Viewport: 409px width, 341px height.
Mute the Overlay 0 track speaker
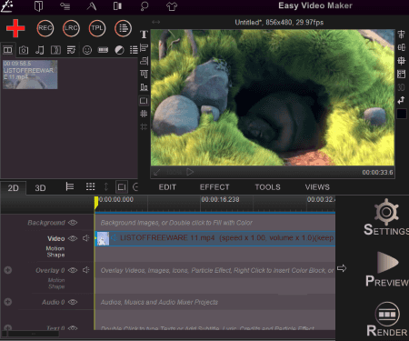coord(86,270)
